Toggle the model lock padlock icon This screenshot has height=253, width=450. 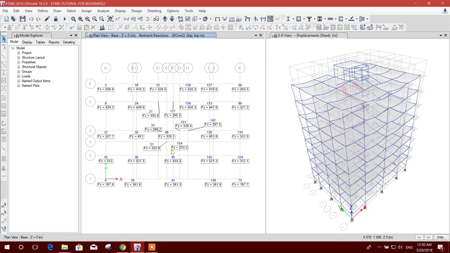[56, 19]
